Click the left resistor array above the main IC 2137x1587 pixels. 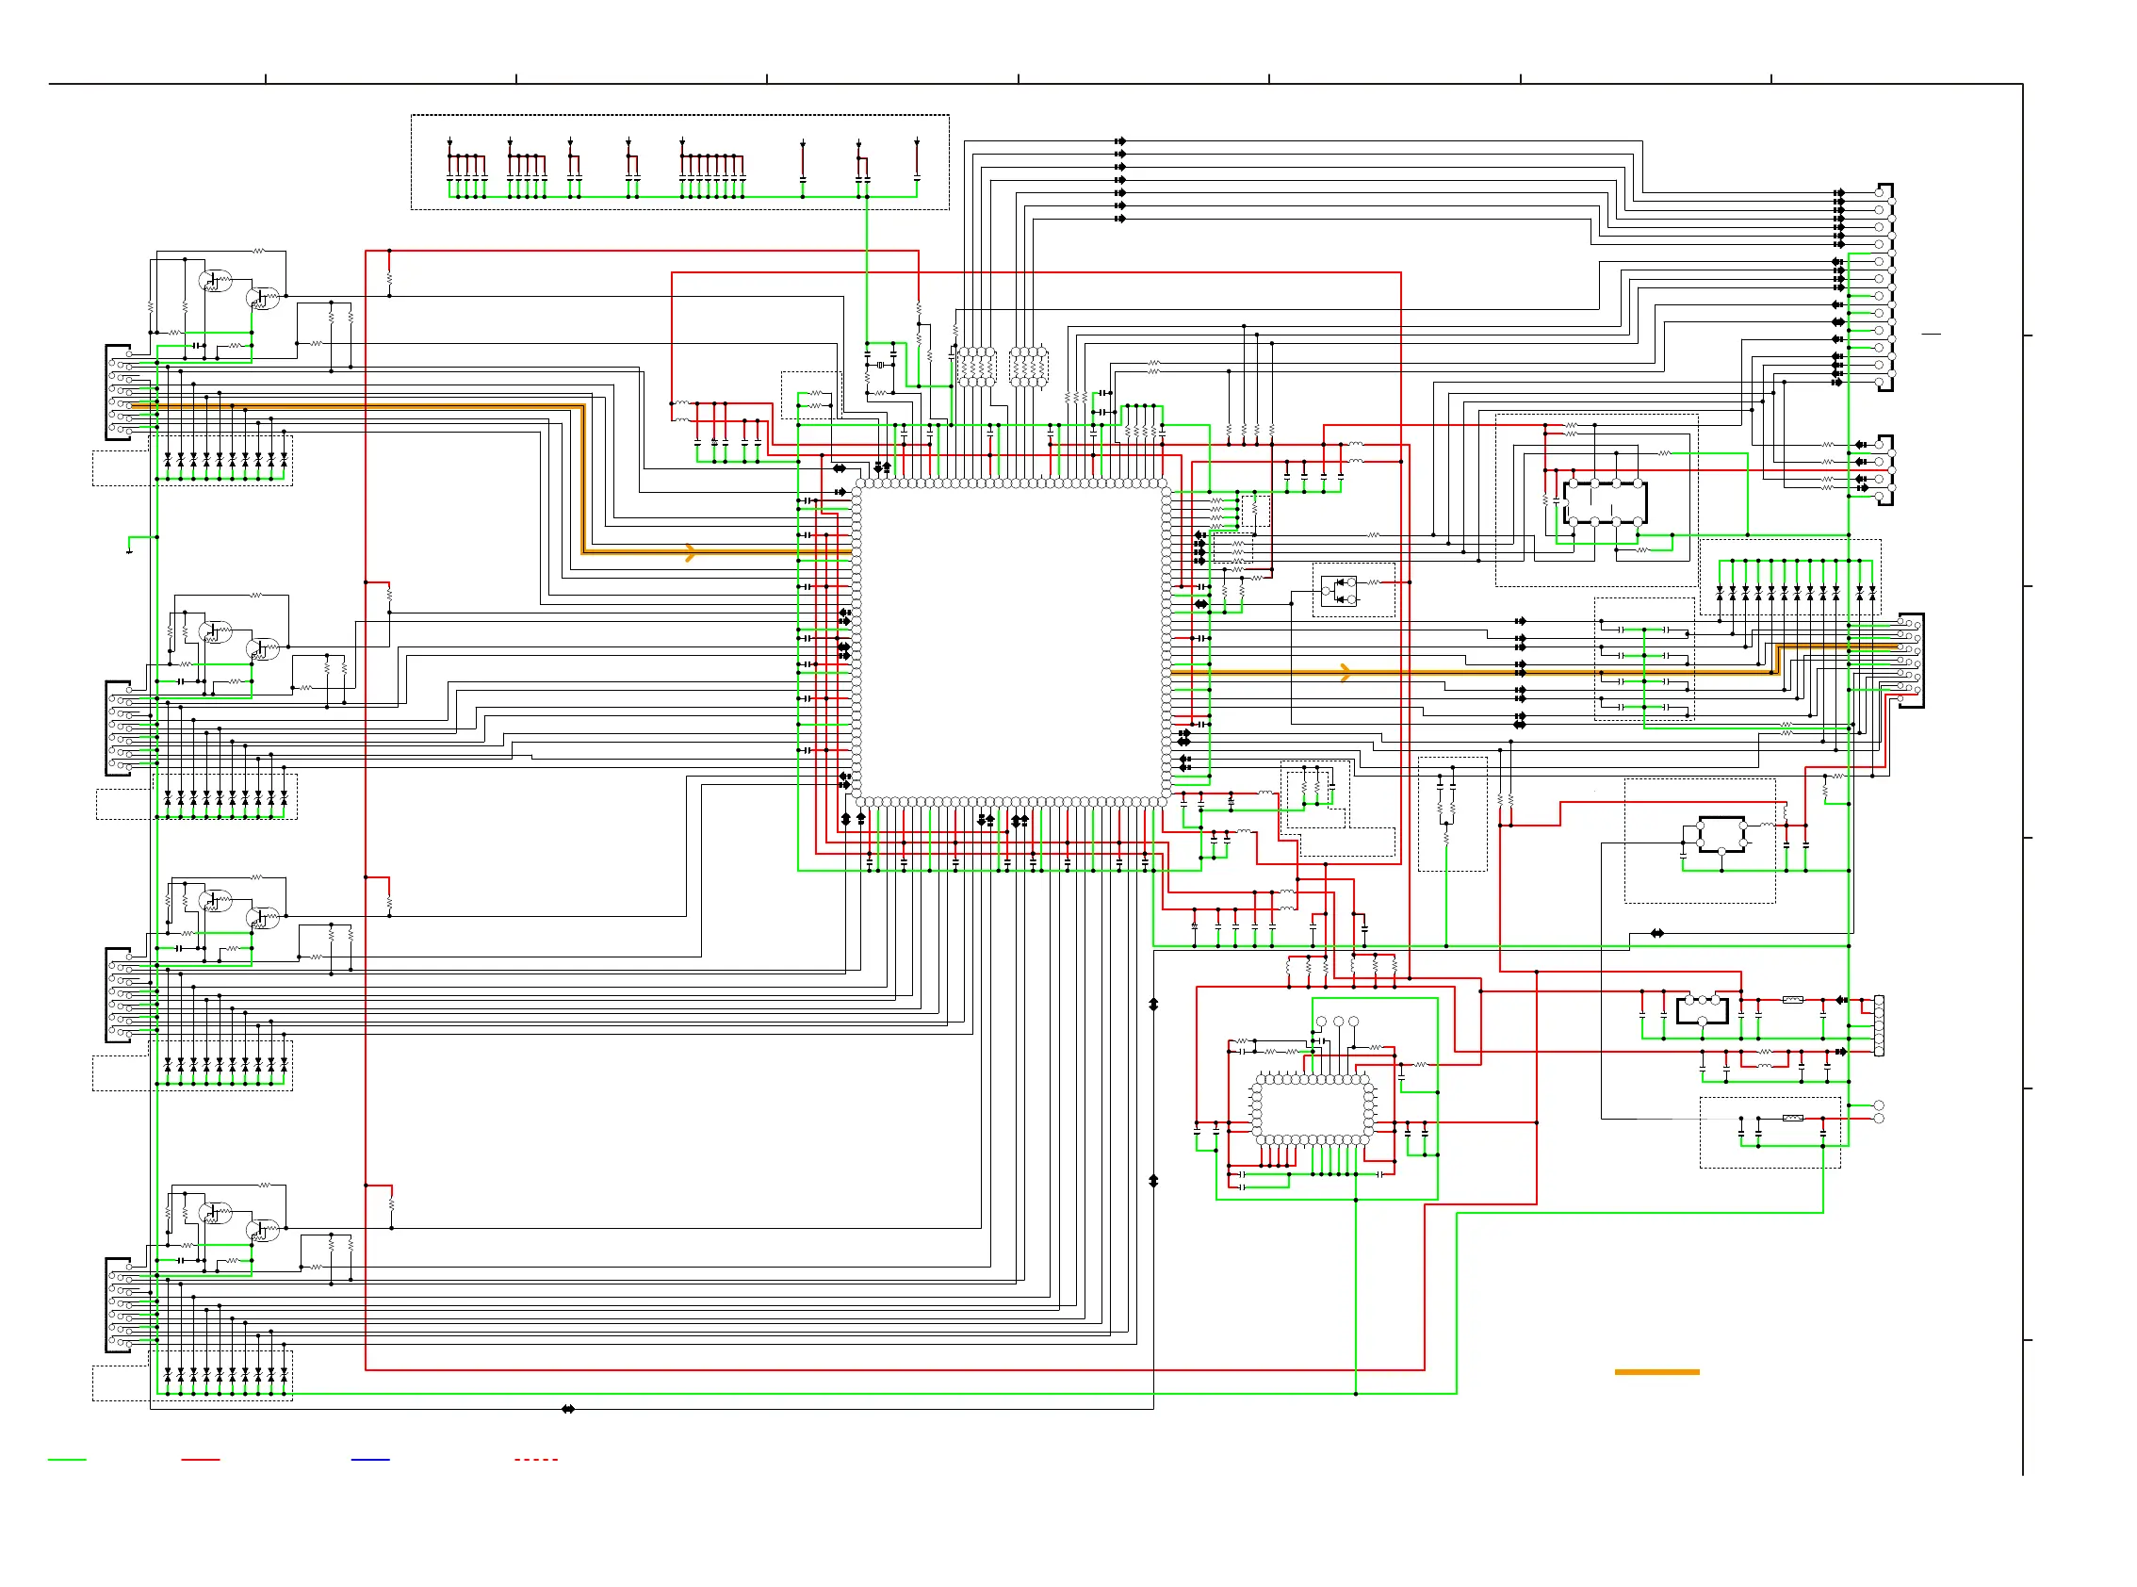(977, 367)
